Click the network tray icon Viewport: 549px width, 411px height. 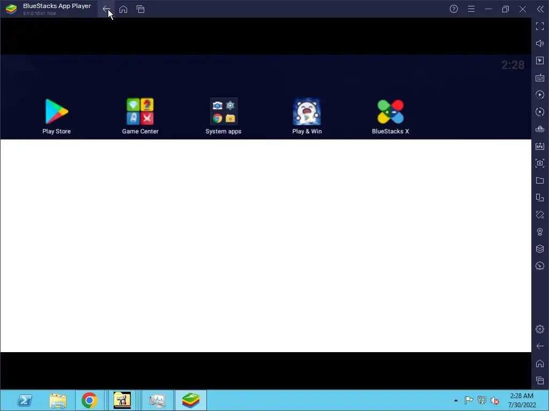pos(482,400)
